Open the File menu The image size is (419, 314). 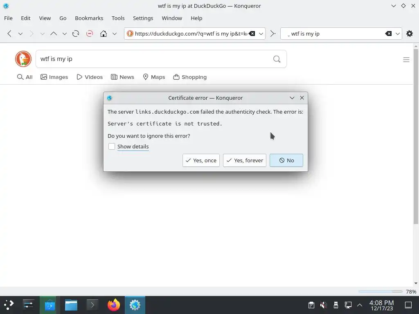point(8,18)
